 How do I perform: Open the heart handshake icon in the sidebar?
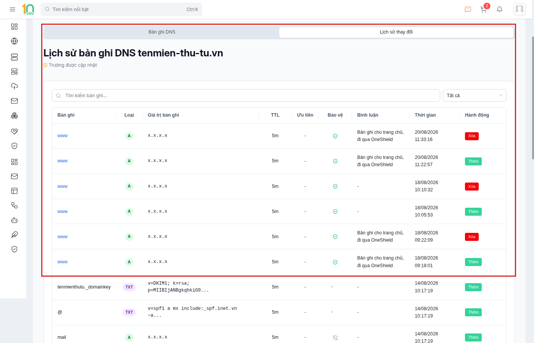click(x=14, y=131)
